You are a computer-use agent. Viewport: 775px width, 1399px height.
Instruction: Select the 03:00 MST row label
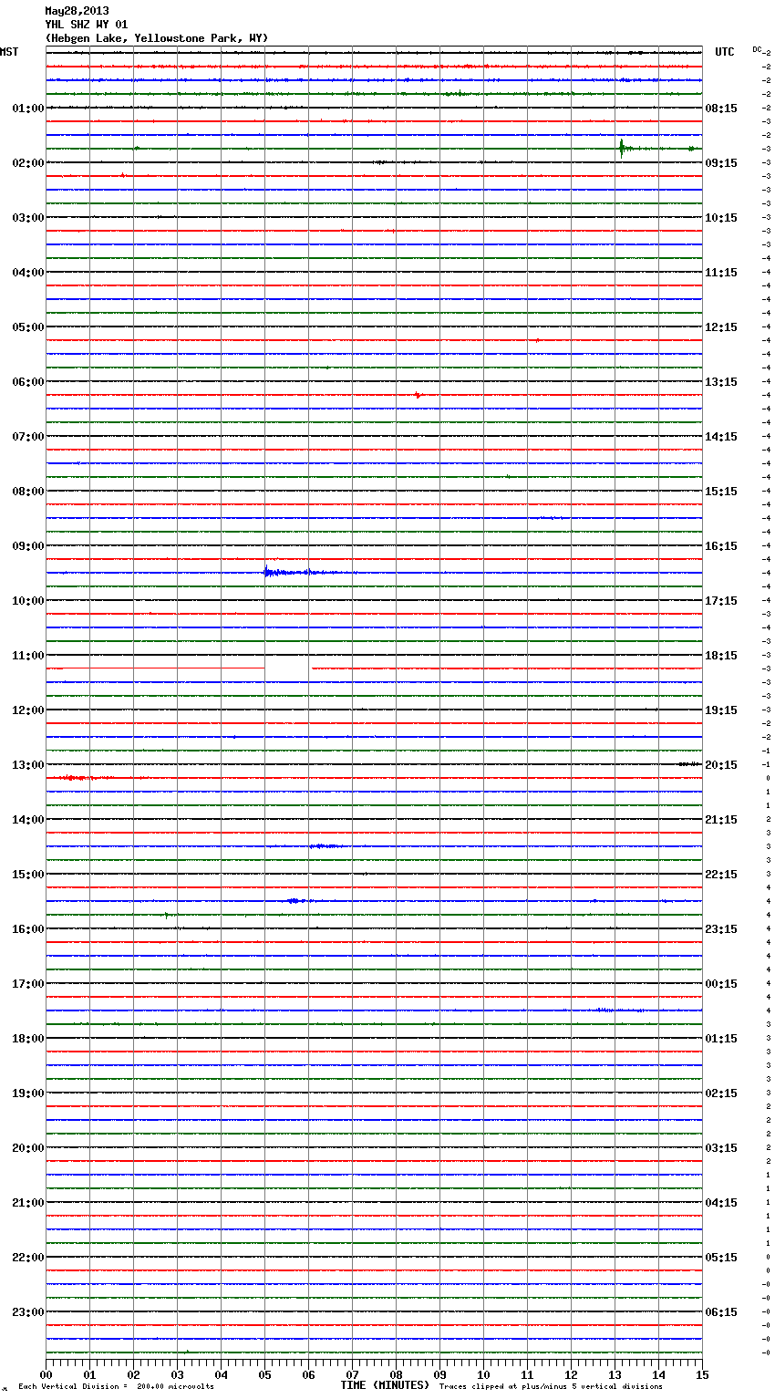(28, 218)
